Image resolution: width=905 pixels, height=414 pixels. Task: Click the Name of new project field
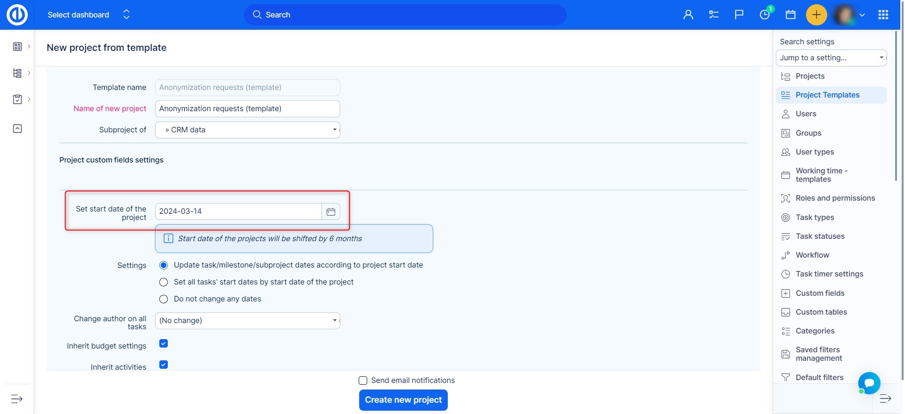pos(247,109)
